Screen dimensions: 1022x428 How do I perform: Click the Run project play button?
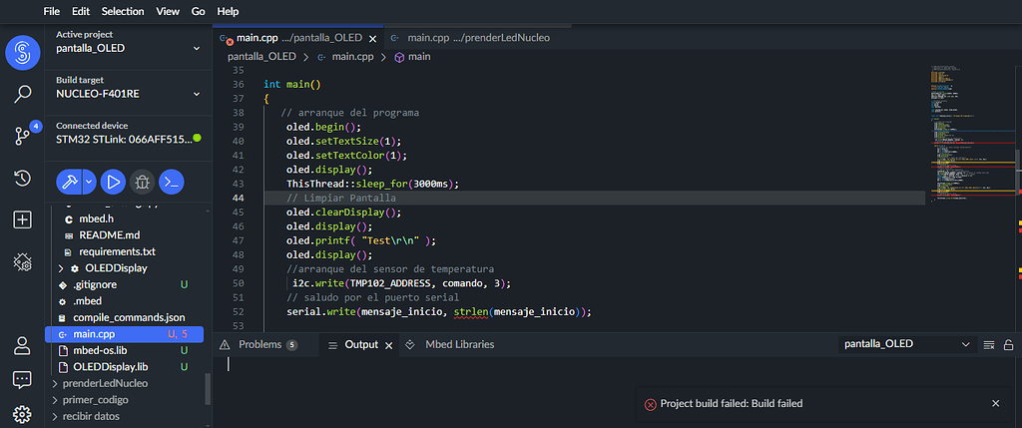[x=114, y=182]
